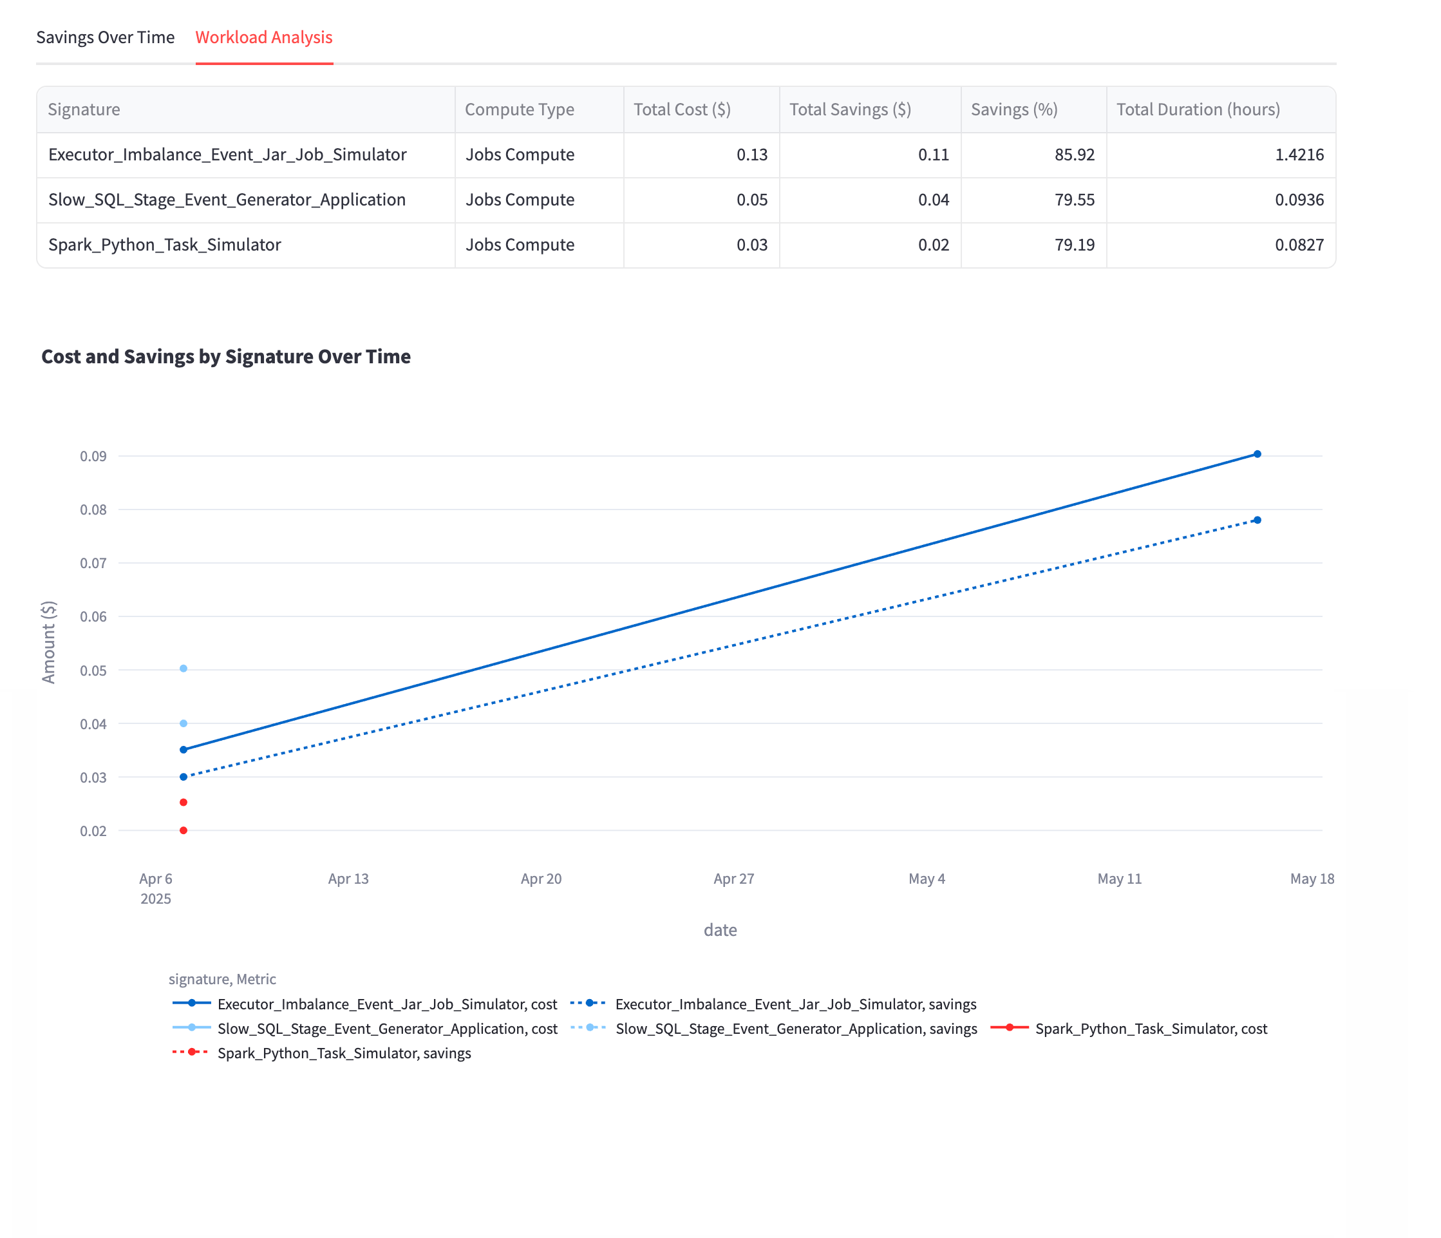
Task: Sort the table by Total Cost
Action: click(x=683, y=110)
